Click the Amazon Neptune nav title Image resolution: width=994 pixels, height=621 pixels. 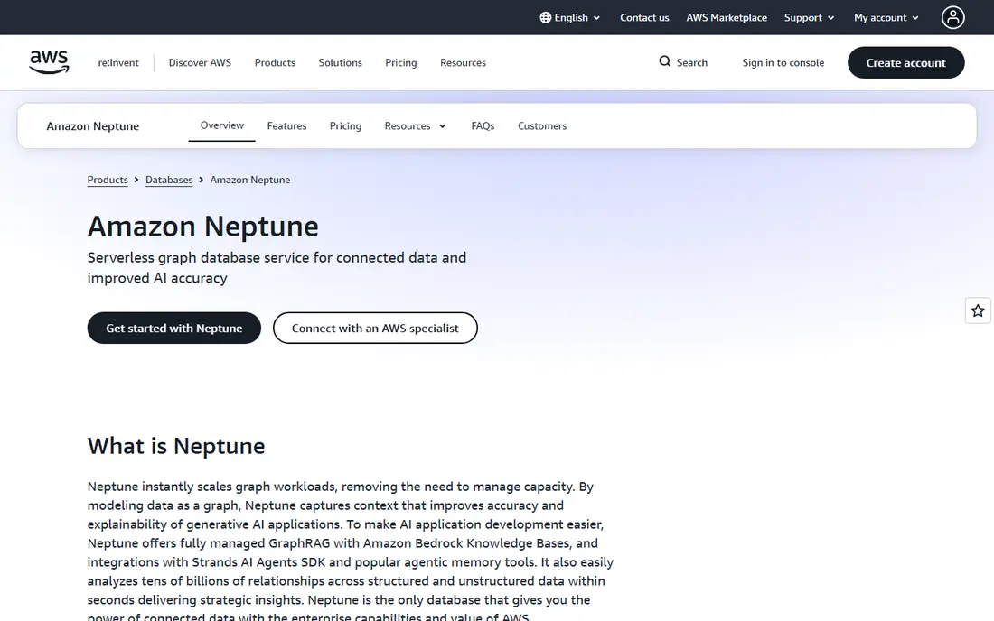92,126
